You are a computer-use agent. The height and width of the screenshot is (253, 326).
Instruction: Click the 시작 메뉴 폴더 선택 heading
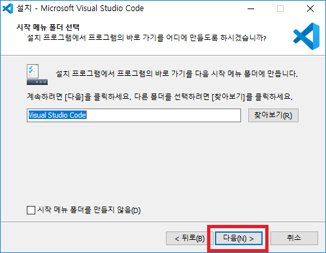pyautogui.click(x=48, y=27)
